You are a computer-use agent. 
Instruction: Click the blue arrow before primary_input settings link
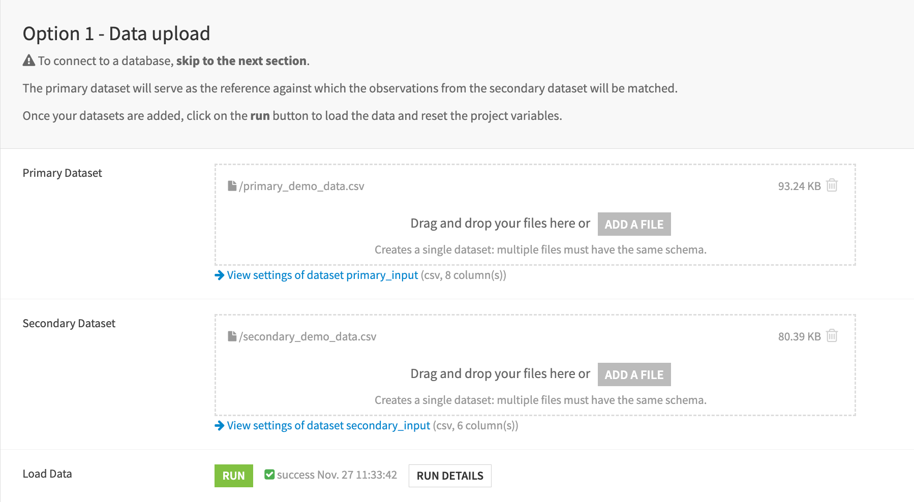[x=219, y=275]
